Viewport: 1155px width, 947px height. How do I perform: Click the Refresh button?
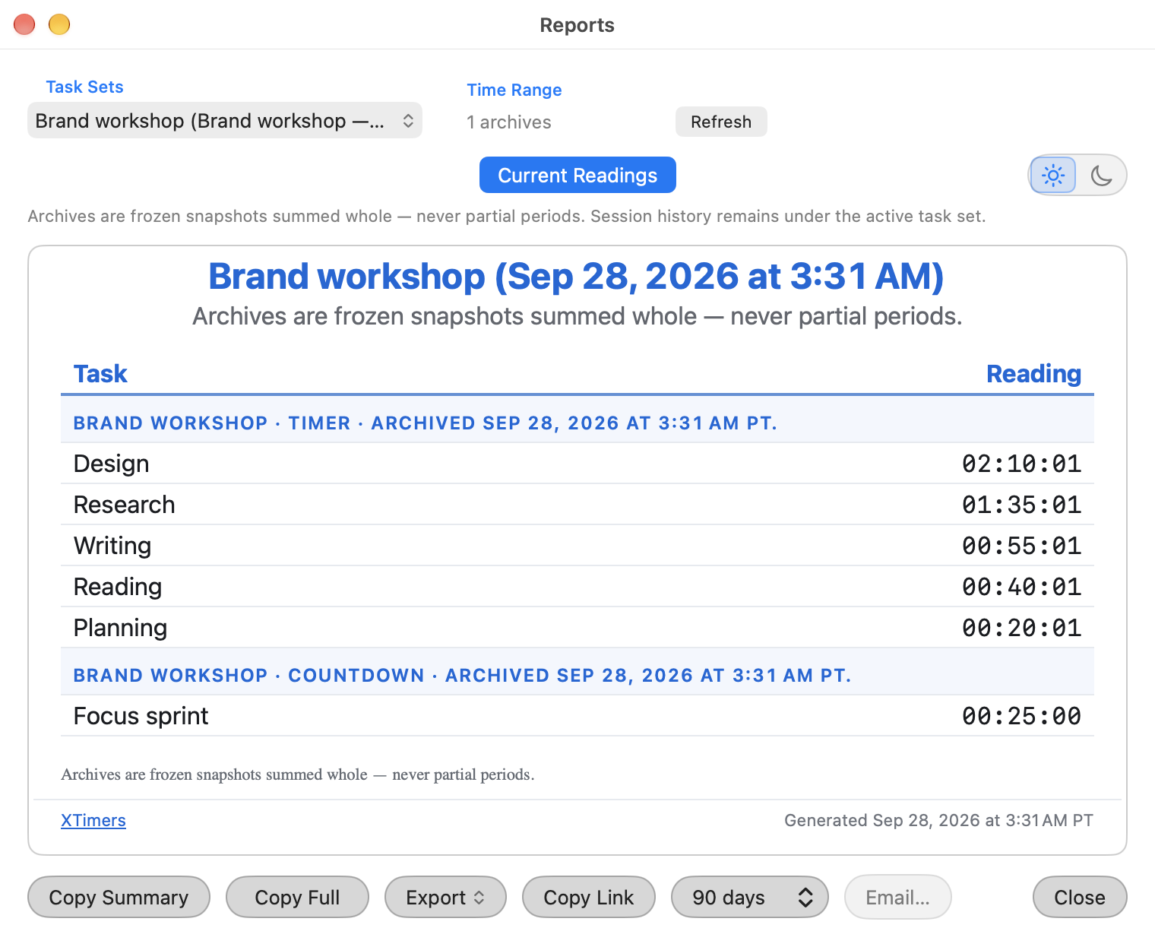pos(721,122)
